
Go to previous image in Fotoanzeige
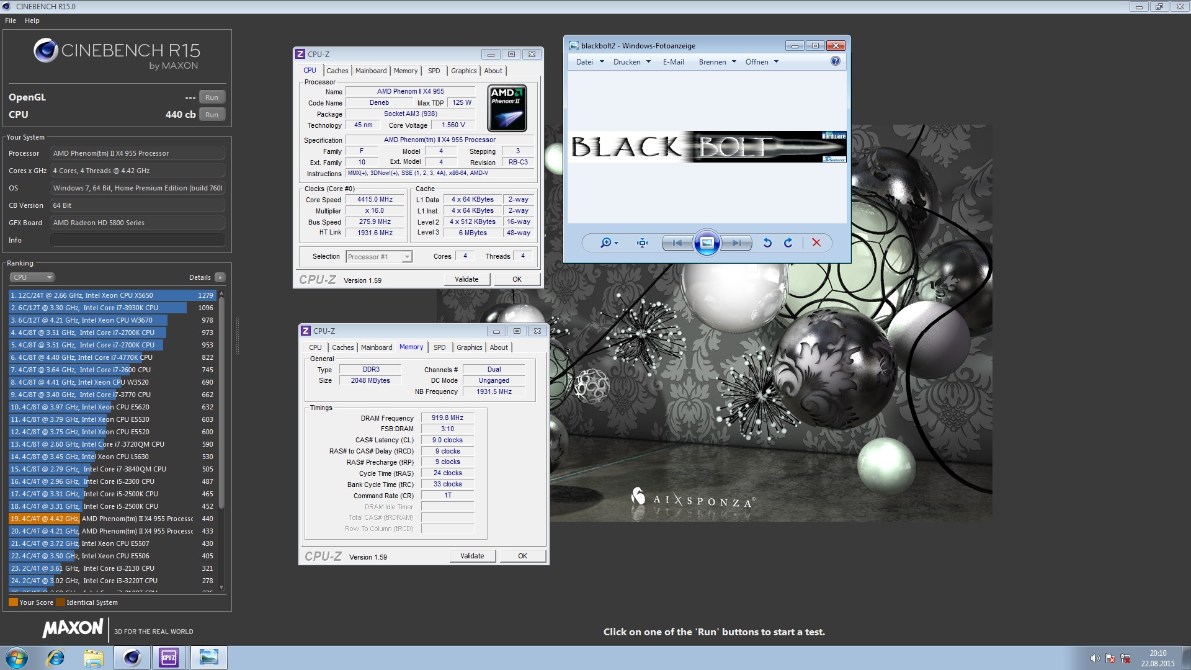pos(677,243)
